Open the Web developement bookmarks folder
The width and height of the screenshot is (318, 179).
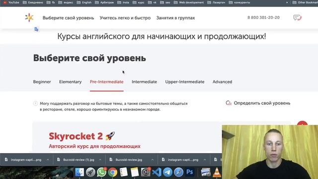(x=189, y=2)
